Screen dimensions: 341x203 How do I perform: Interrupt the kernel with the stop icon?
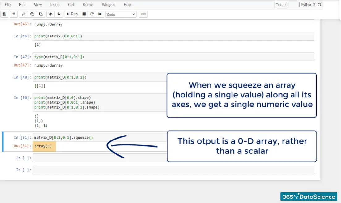[84, 14]
